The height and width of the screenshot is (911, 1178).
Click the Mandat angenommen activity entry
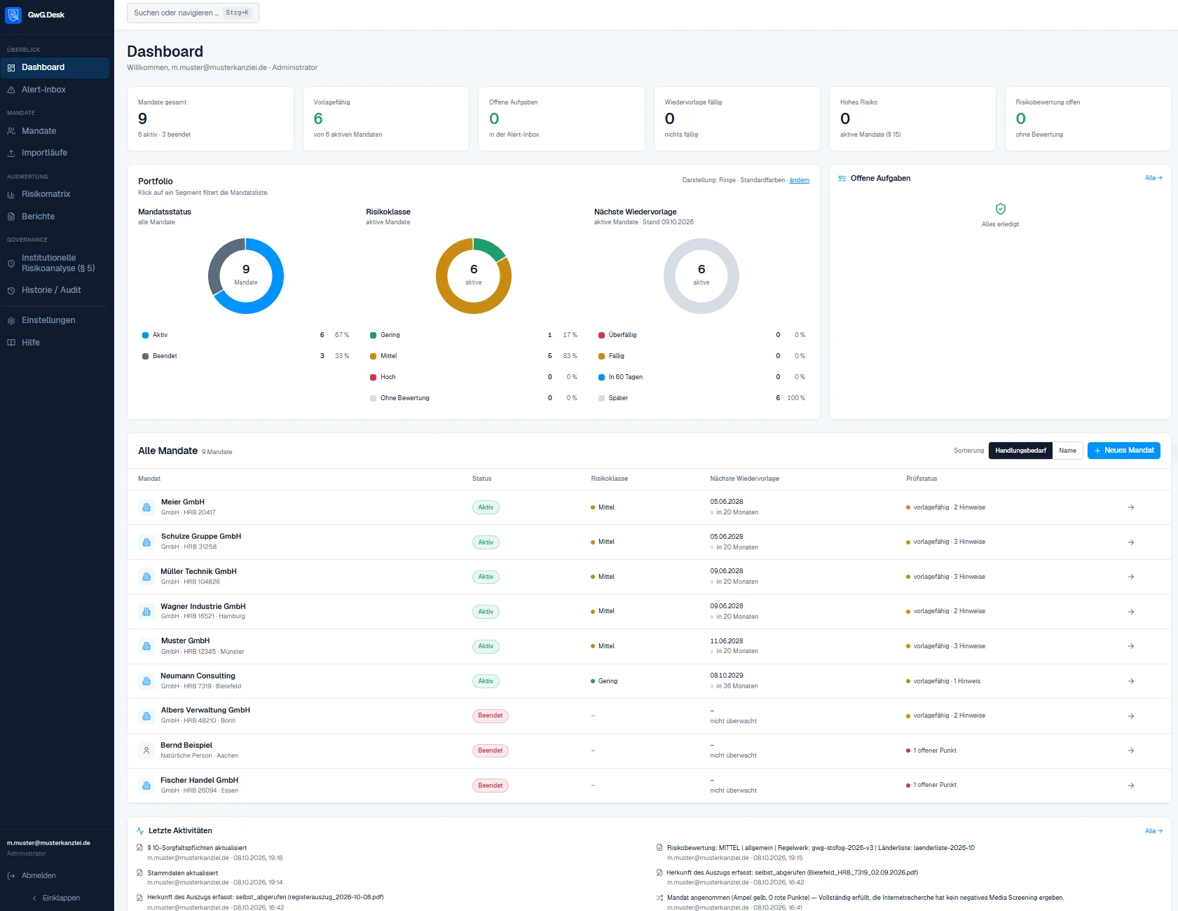[865, 898]
